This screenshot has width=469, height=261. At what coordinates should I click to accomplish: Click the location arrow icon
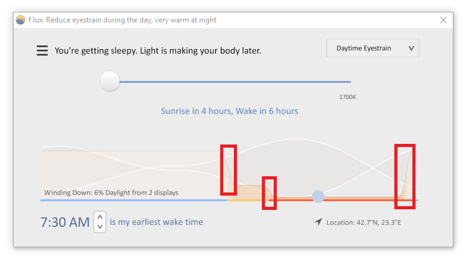(318, 222)
